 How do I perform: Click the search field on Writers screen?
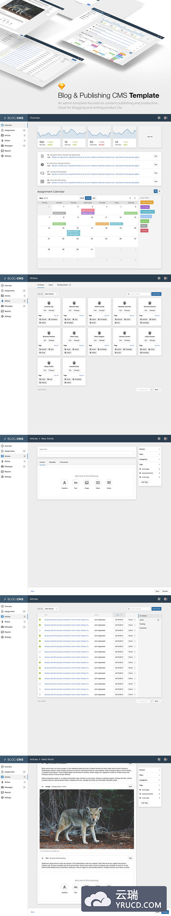(139, 294)
